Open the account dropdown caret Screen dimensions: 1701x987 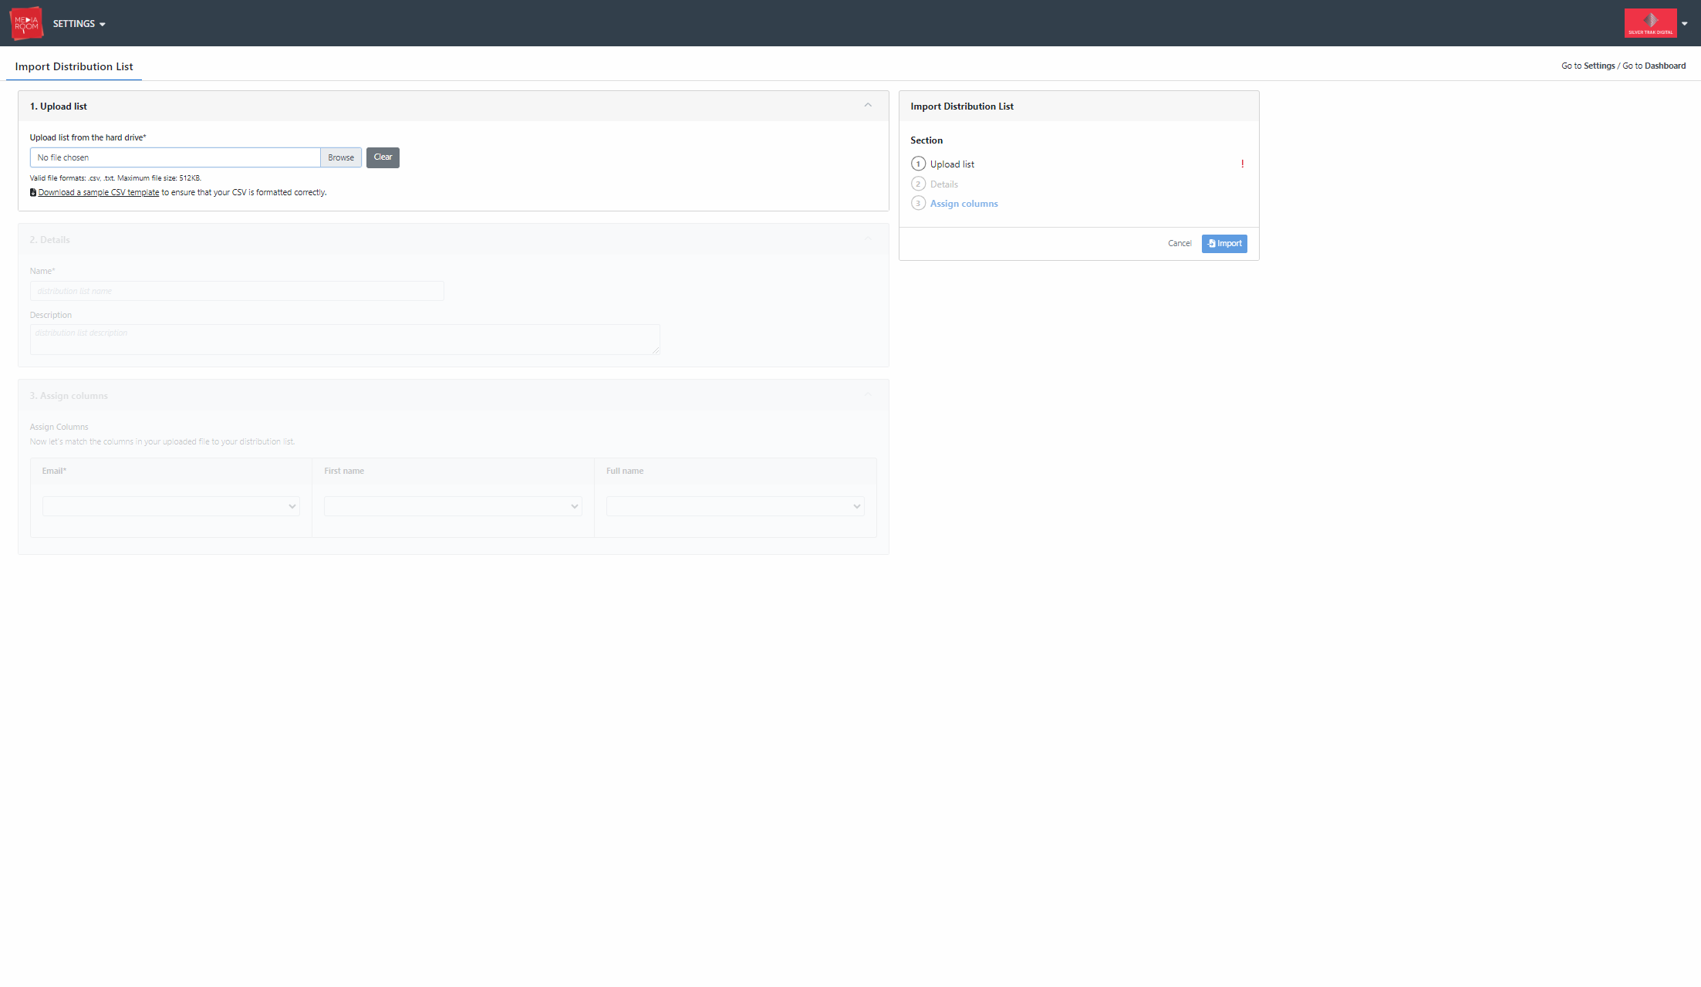1685,24
